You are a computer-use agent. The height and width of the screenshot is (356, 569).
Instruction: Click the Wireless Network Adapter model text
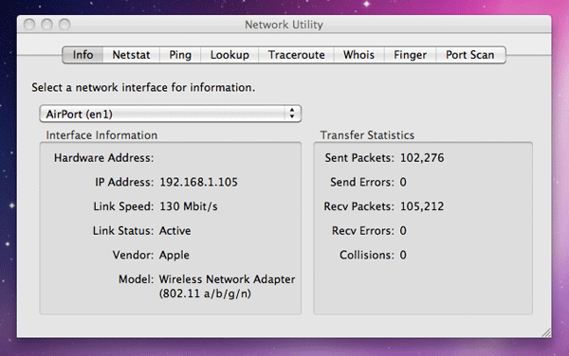point(228,279)
